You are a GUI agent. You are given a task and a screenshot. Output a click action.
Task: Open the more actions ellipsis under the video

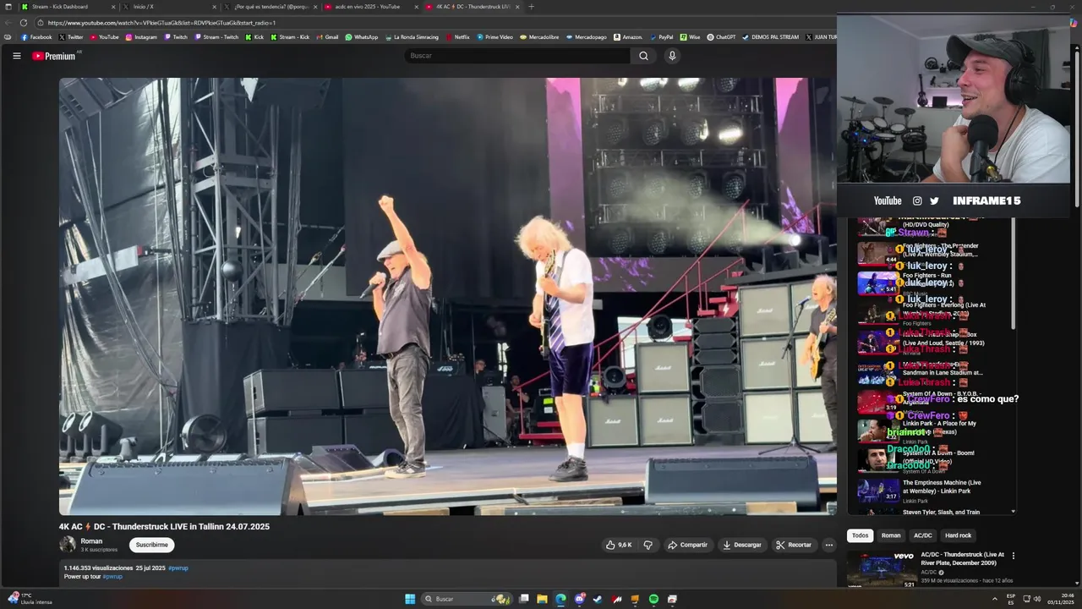click(x=829, y=545)
